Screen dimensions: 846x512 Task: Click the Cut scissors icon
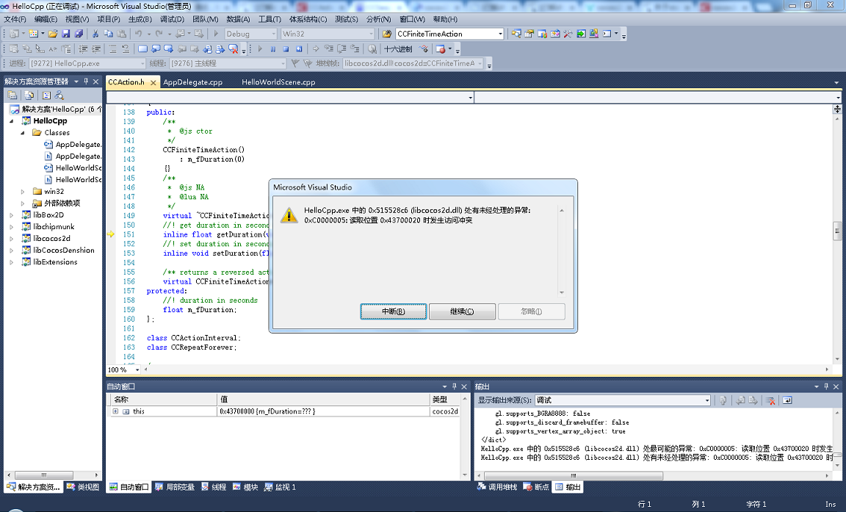pos(95,34)
